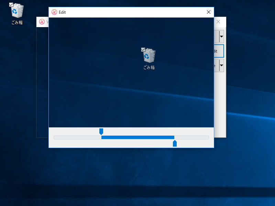Open the top dropdown arrow in the background window
Viewport: 275px width, 206px height.
[221, 36]
